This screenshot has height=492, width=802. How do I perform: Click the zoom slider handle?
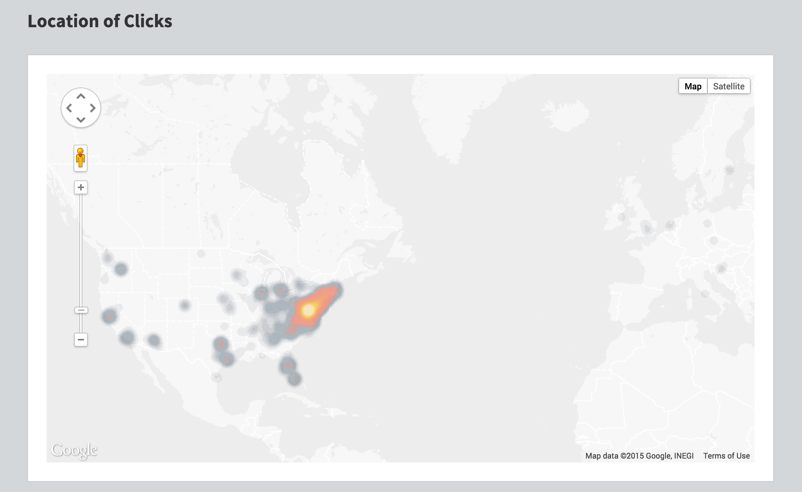tap(81, 310)
